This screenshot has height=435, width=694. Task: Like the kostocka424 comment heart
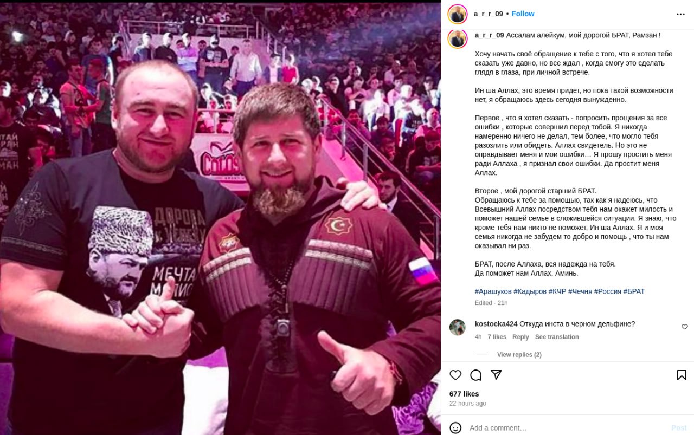click(685, 327)
